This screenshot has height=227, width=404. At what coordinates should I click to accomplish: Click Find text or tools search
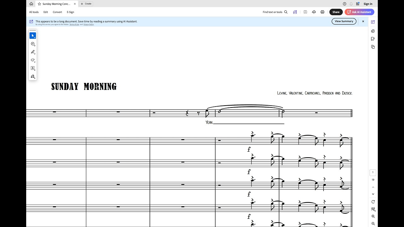(x=275, y=12)
